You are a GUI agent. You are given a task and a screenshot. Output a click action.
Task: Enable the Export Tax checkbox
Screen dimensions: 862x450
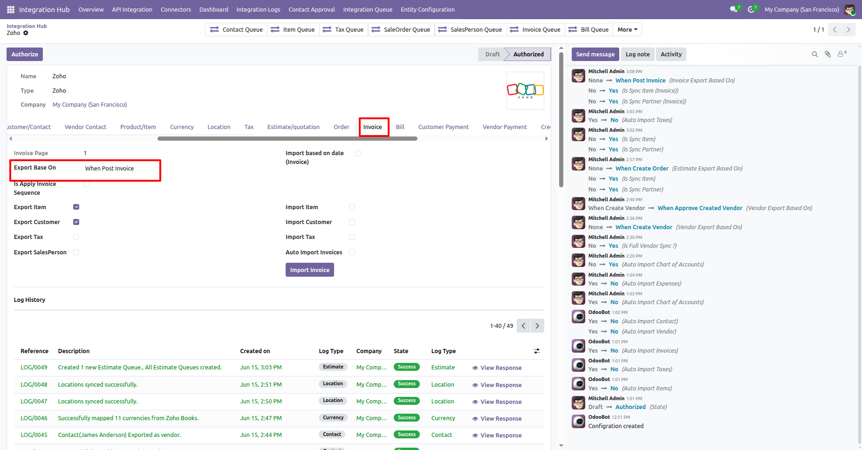[x=76, y=237]
